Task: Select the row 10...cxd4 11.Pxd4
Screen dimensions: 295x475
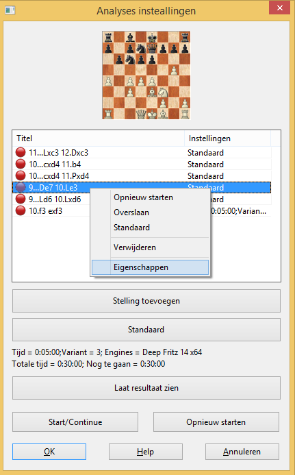Action: coord(142,175)
